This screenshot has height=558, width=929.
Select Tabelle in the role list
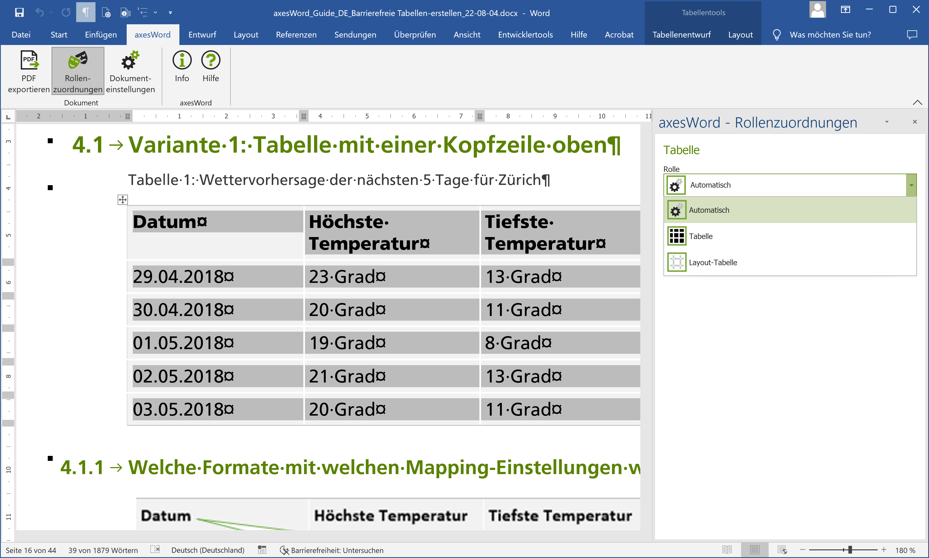click(x=700, y=236)
